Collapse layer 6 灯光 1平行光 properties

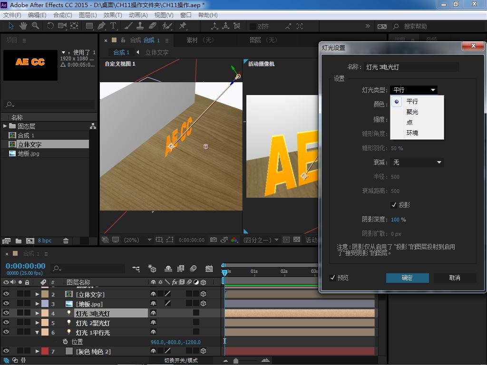click(37, 332)
